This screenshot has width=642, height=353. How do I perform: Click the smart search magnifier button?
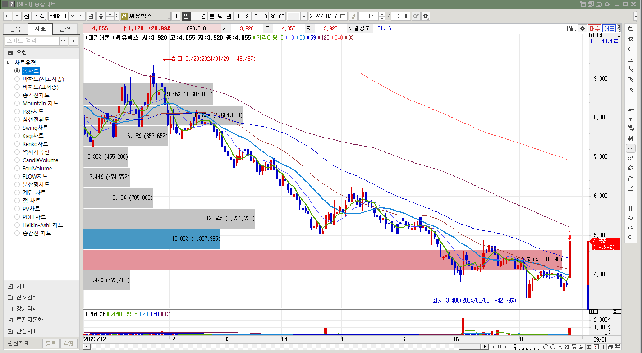[64, 41]
